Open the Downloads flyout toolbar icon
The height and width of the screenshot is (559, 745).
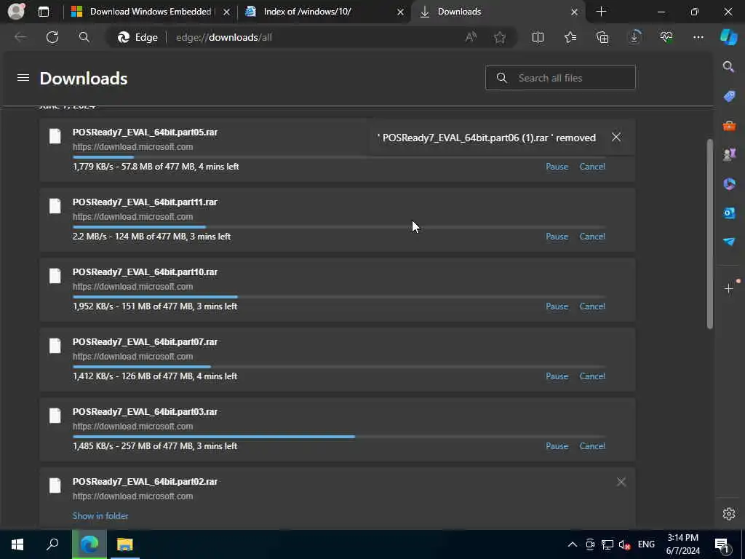pos(634,37)
